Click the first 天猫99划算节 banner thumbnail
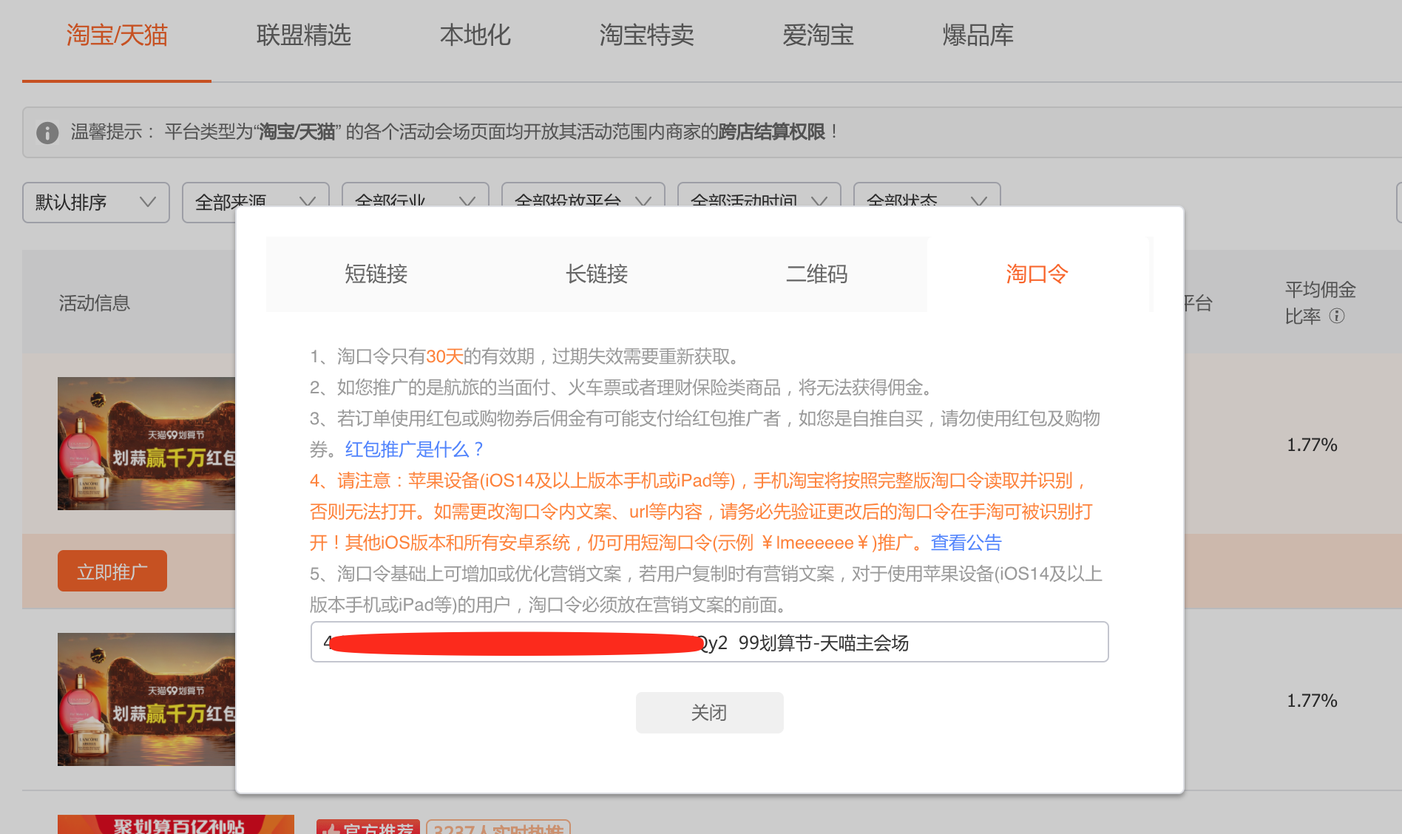Image resolution: width=1402 pixels, height=834 pixels. tap(146, 444)
